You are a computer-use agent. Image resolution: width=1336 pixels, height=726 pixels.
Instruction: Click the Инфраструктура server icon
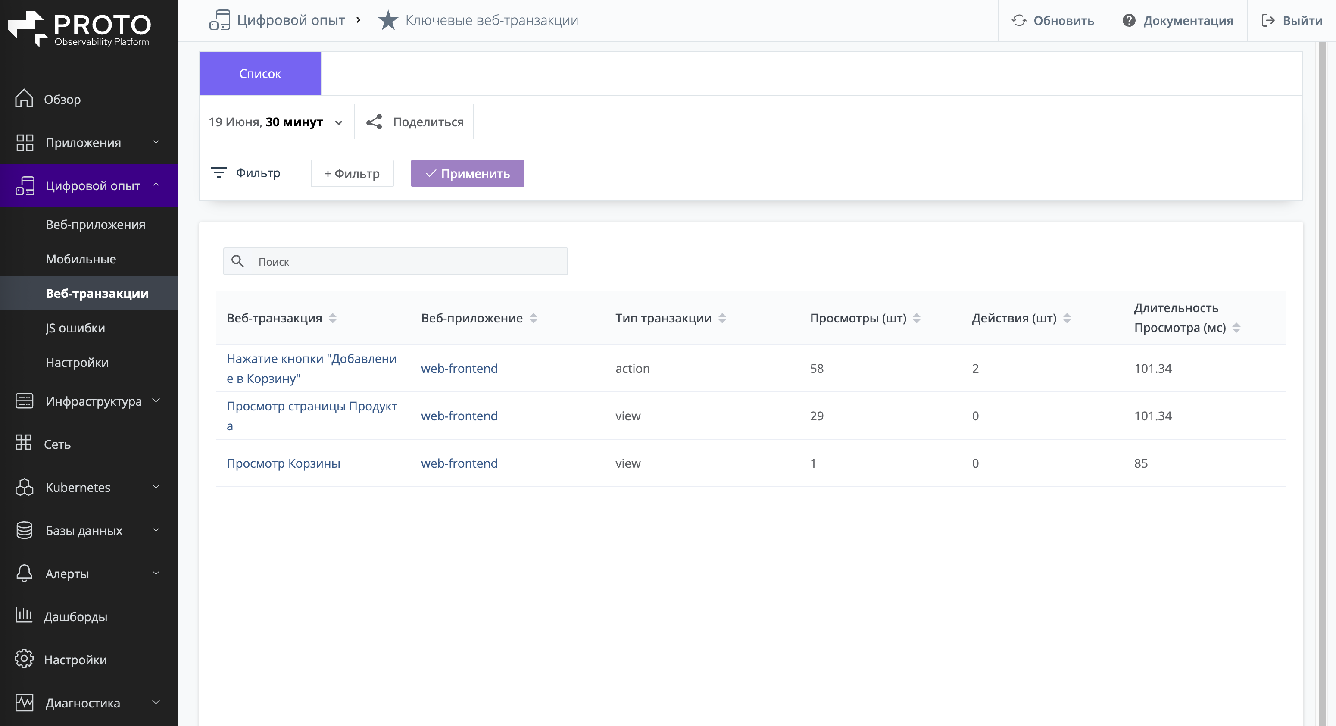pyautogui.click(x=25, y=401)
